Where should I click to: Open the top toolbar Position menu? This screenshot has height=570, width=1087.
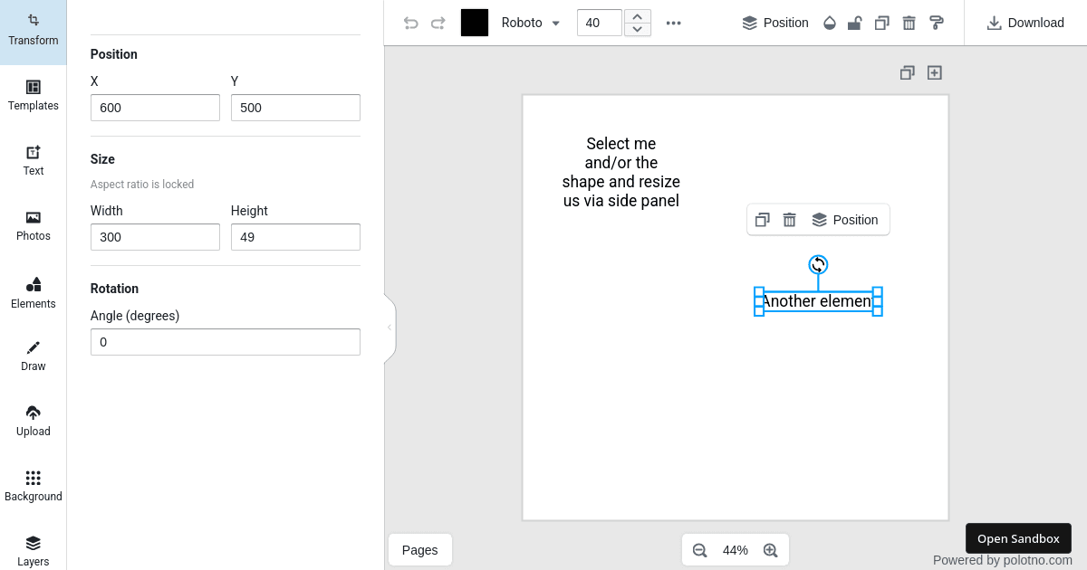775,23
